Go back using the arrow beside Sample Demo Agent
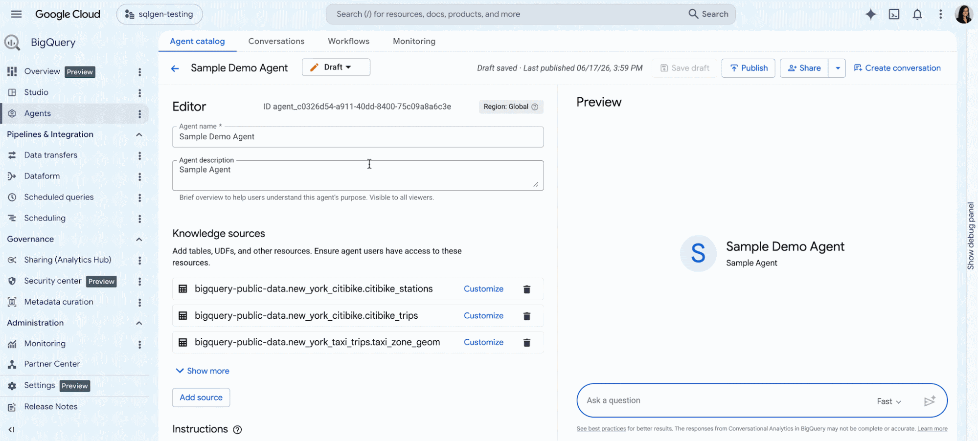978x441 pixels. (175, 68)
